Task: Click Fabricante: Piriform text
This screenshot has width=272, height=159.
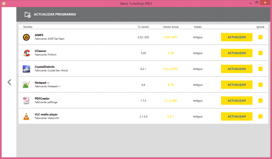Action: pos(46,55)
